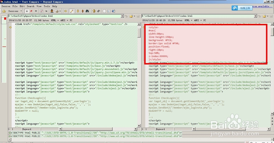274x143 pixels.
Task: Click right pane scrollbar down arrow
Action: [x=272, y=114]
